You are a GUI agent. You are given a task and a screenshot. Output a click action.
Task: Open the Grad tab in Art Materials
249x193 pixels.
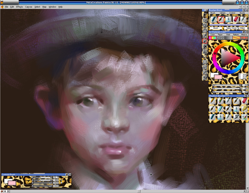click(228, 35)
